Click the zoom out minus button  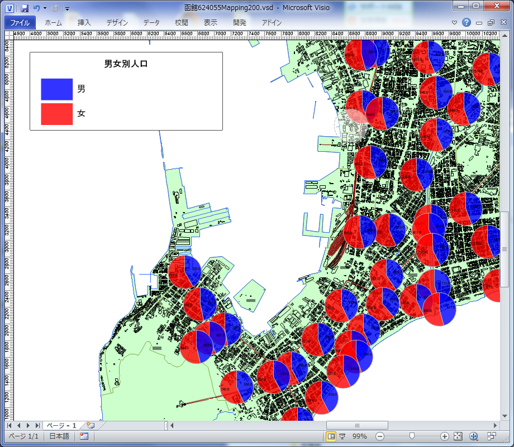(x=380, y=436)
